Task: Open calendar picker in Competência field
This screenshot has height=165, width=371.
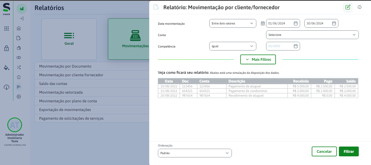Action: [x=296, y=46]
